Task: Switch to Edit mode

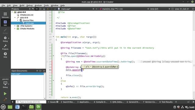Action: [x=5, y=23]
